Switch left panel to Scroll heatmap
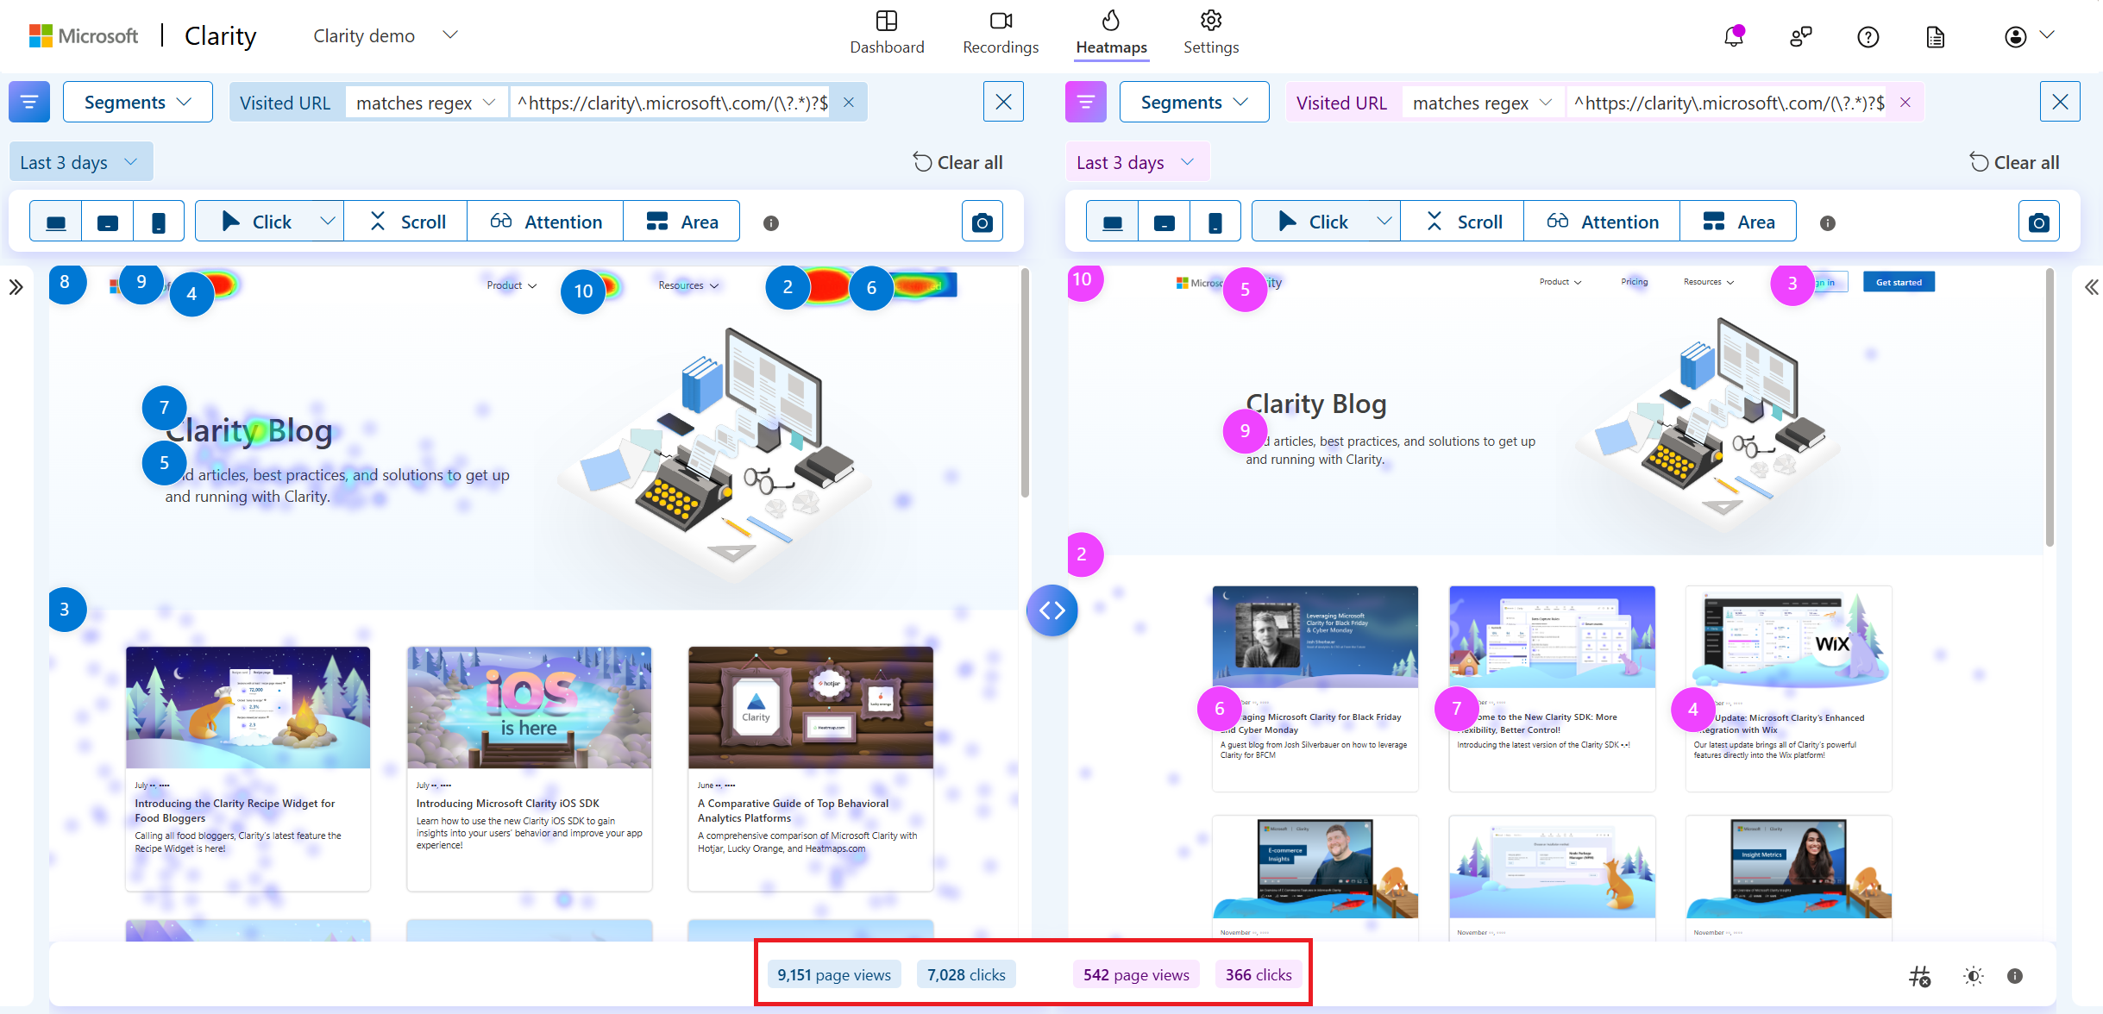Image resolution: width=2103 pixels, height=1014 pixels. coord(406,222)
